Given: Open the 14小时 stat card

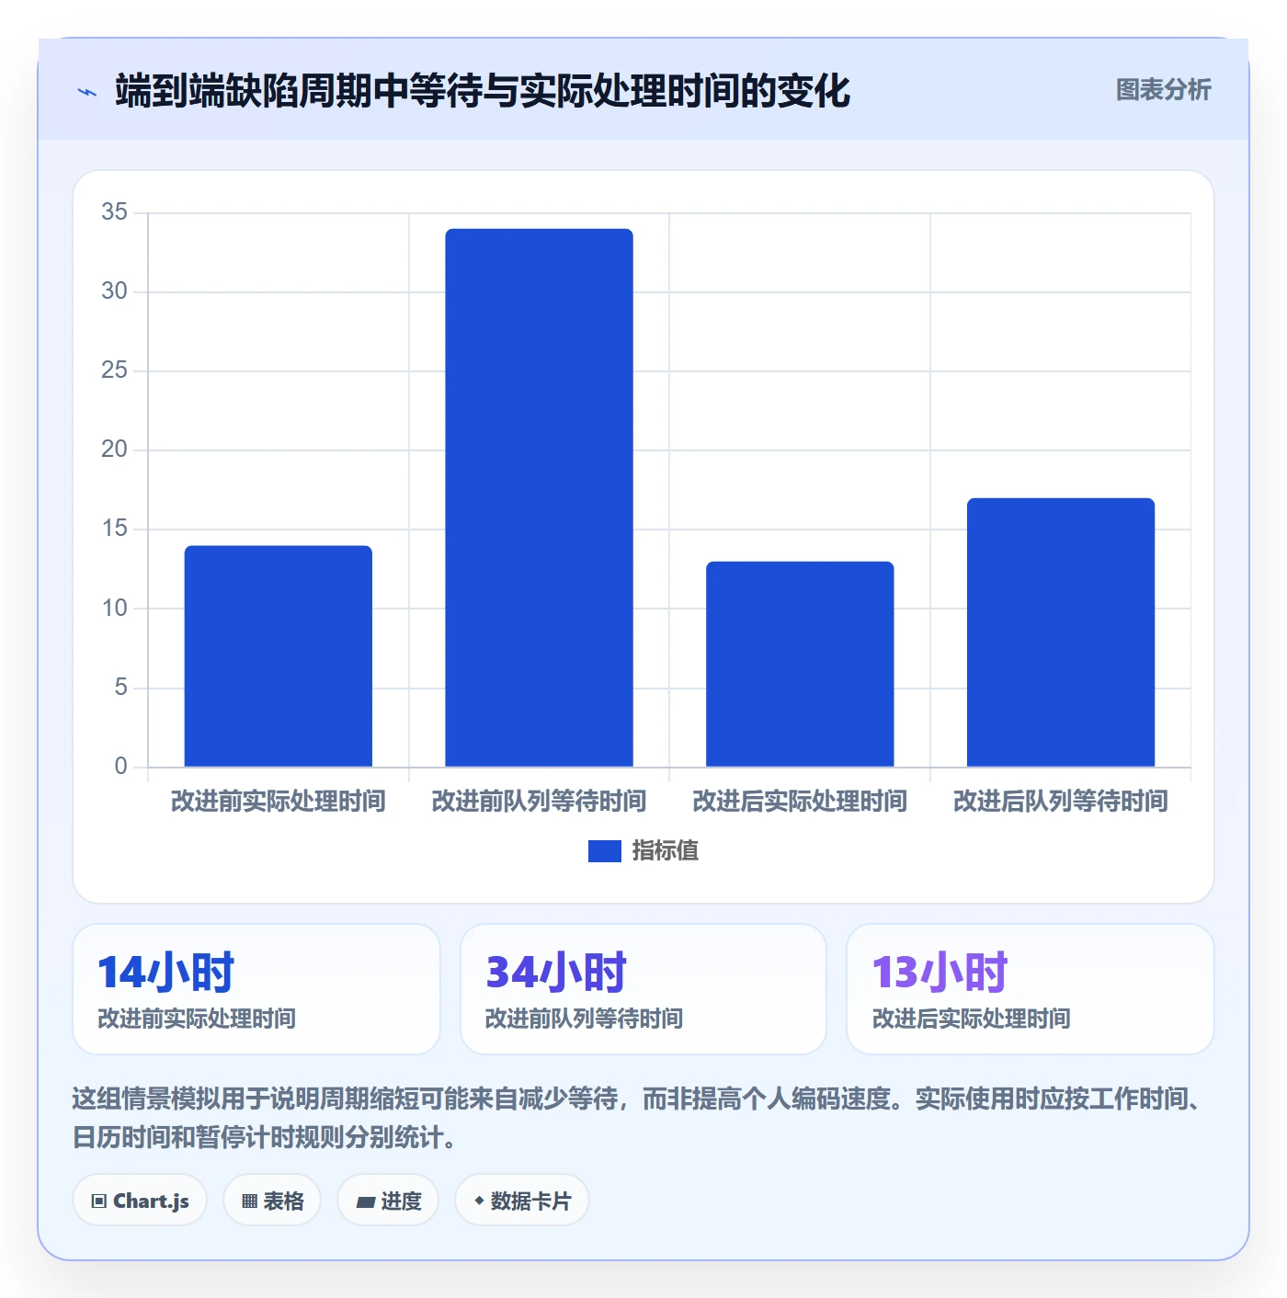Looking at the screenshot, I should tap(256, 989).
